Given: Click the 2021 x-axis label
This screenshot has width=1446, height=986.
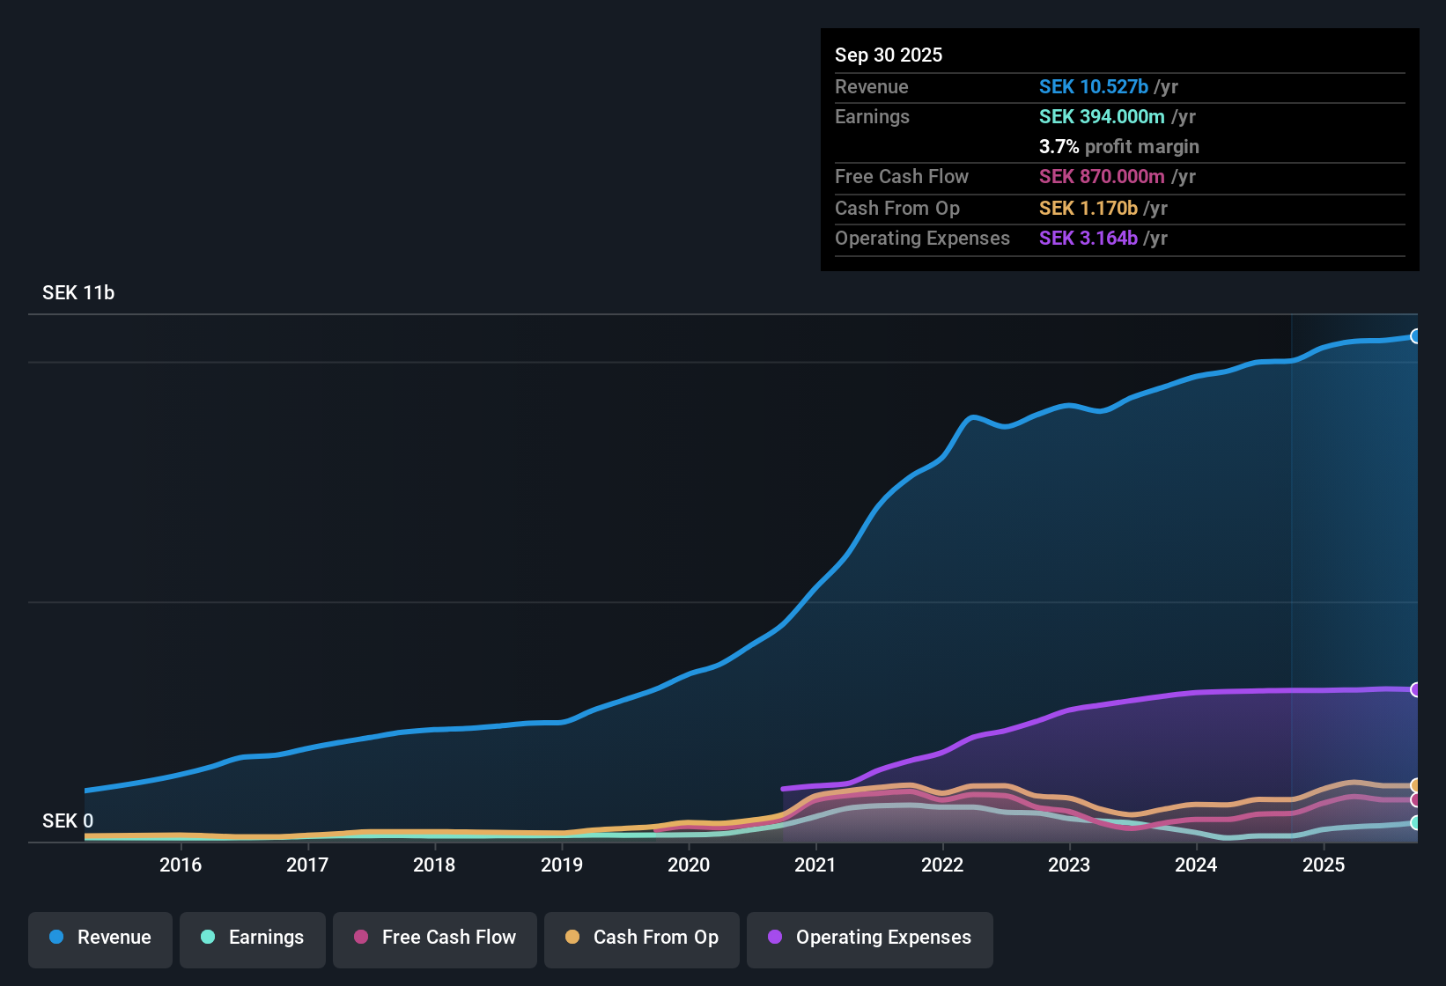Looking at the screenshot, I should click(x=815, y=865).
